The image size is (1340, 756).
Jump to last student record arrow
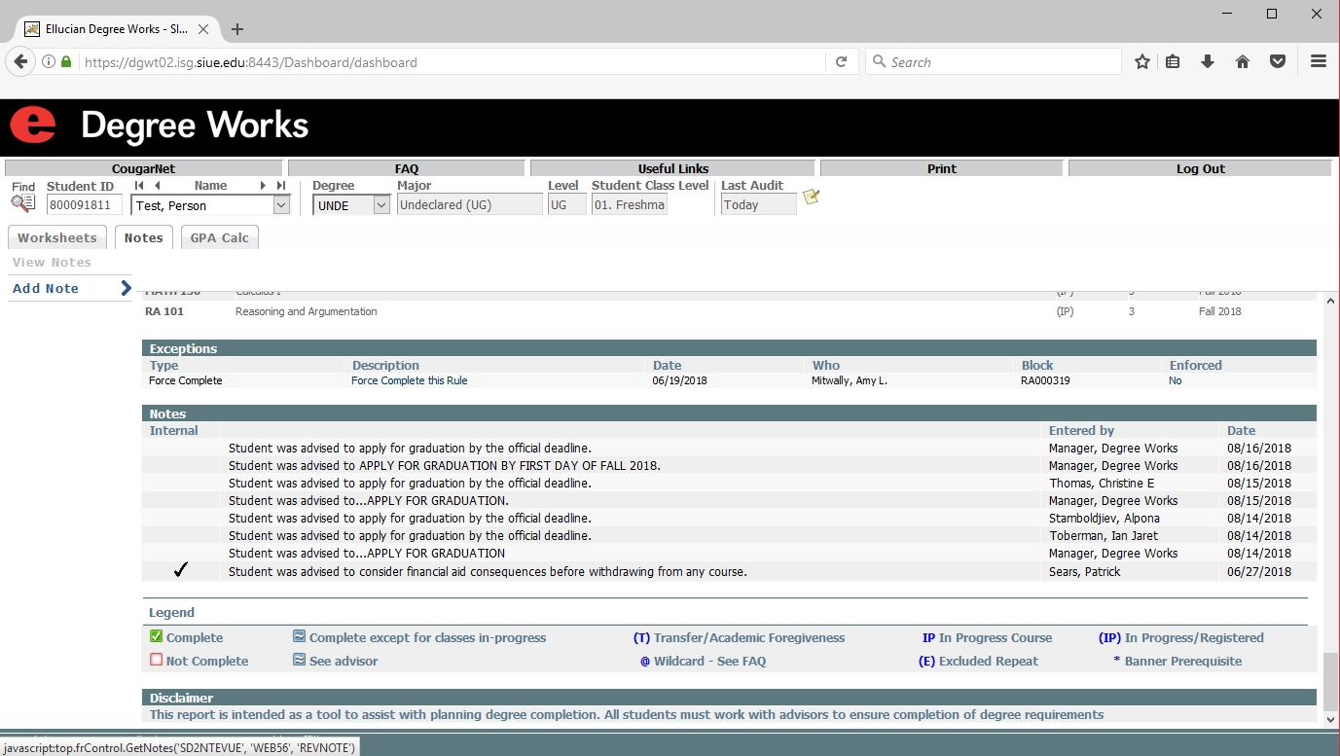pos(281,186)
